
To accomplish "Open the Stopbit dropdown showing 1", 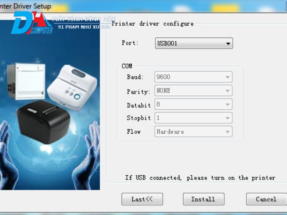I will pyautogui.click(x=193, y=118).
